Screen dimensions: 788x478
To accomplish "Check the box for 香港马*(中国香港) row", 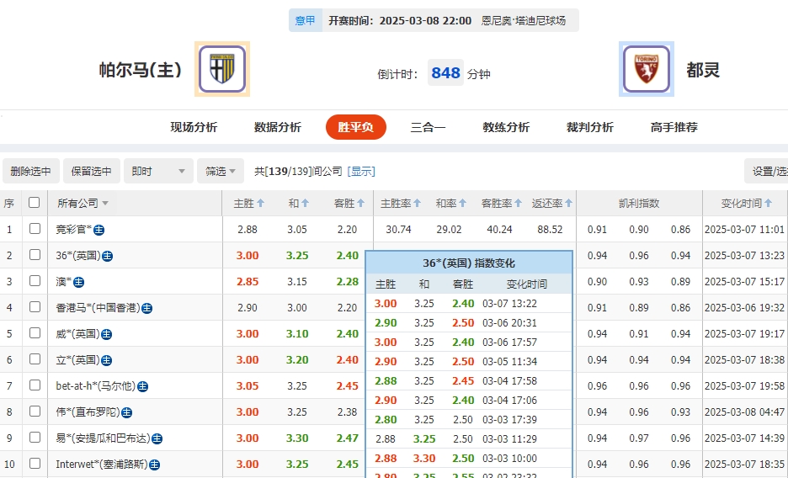I will [x=35, y=308].
